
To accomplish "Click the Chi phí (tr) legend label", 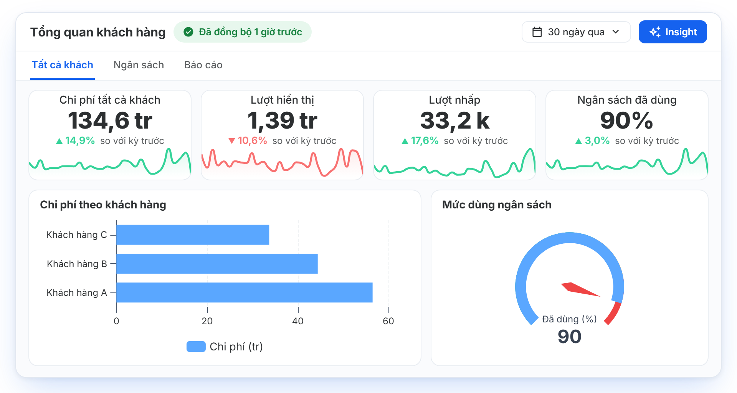I will (x=236, y=347).
